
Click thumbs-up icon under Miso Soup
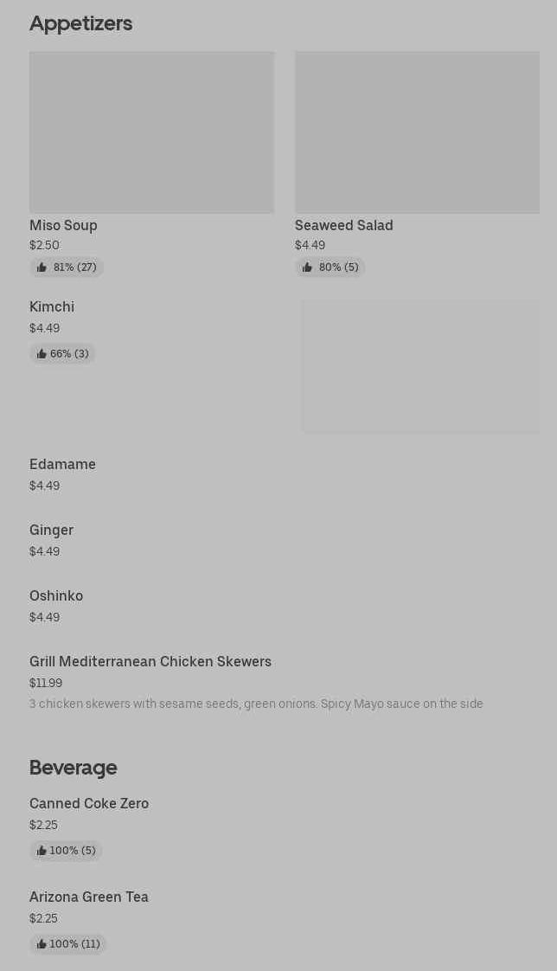42,267
